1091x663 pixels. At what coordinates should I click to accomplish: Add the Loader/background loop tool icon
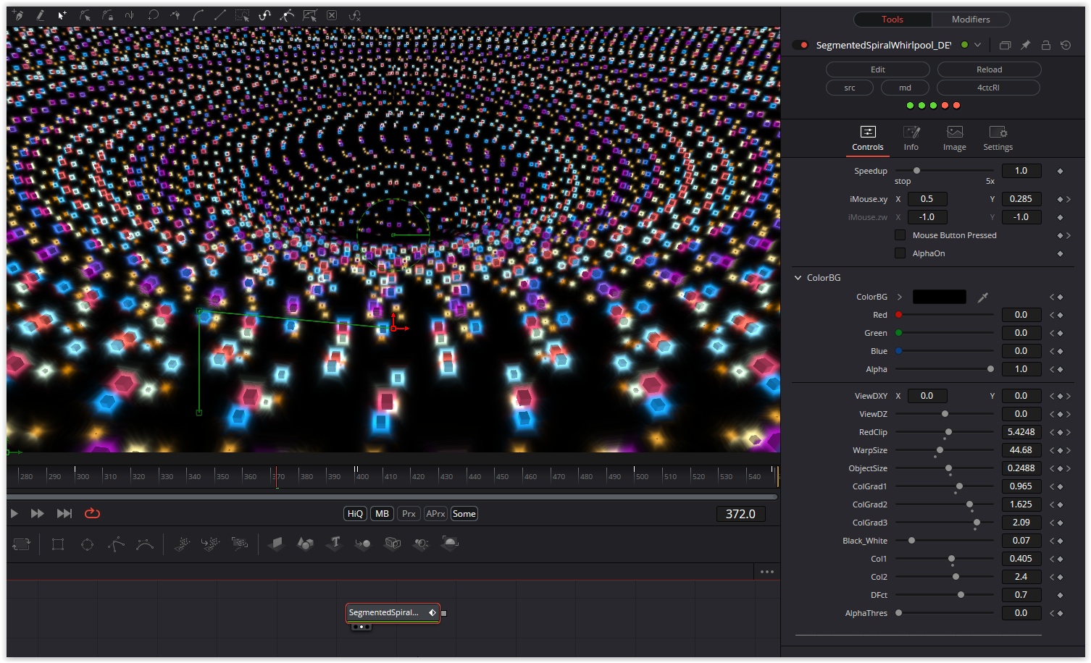click(x=22, y=544)
